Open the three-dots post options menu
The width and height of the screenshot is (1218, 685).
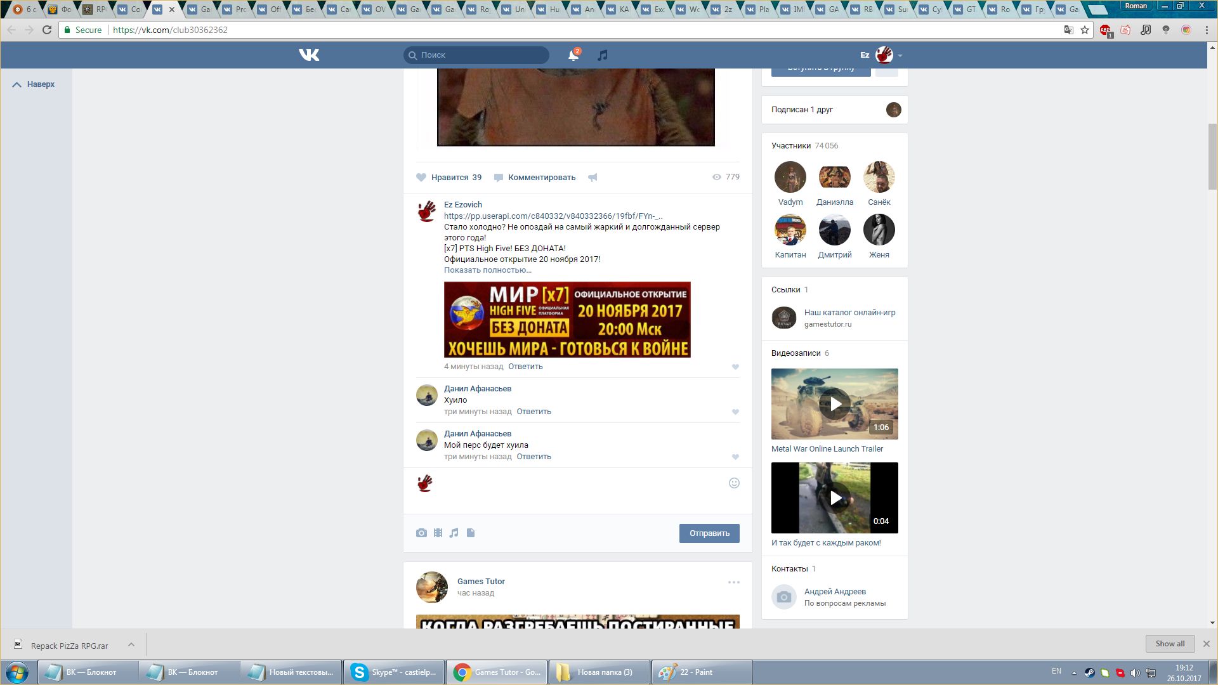pyautogui.click(x=734, y=582)
